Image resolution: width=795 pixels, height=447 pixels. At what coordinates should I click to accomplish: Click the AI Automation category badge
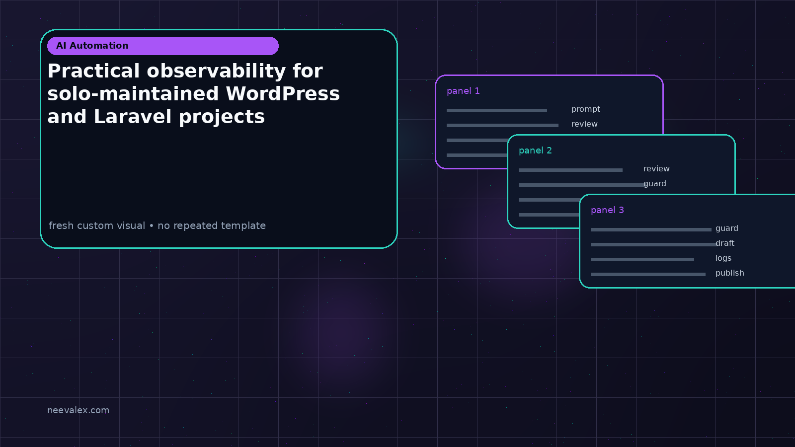tap(163, 46)
